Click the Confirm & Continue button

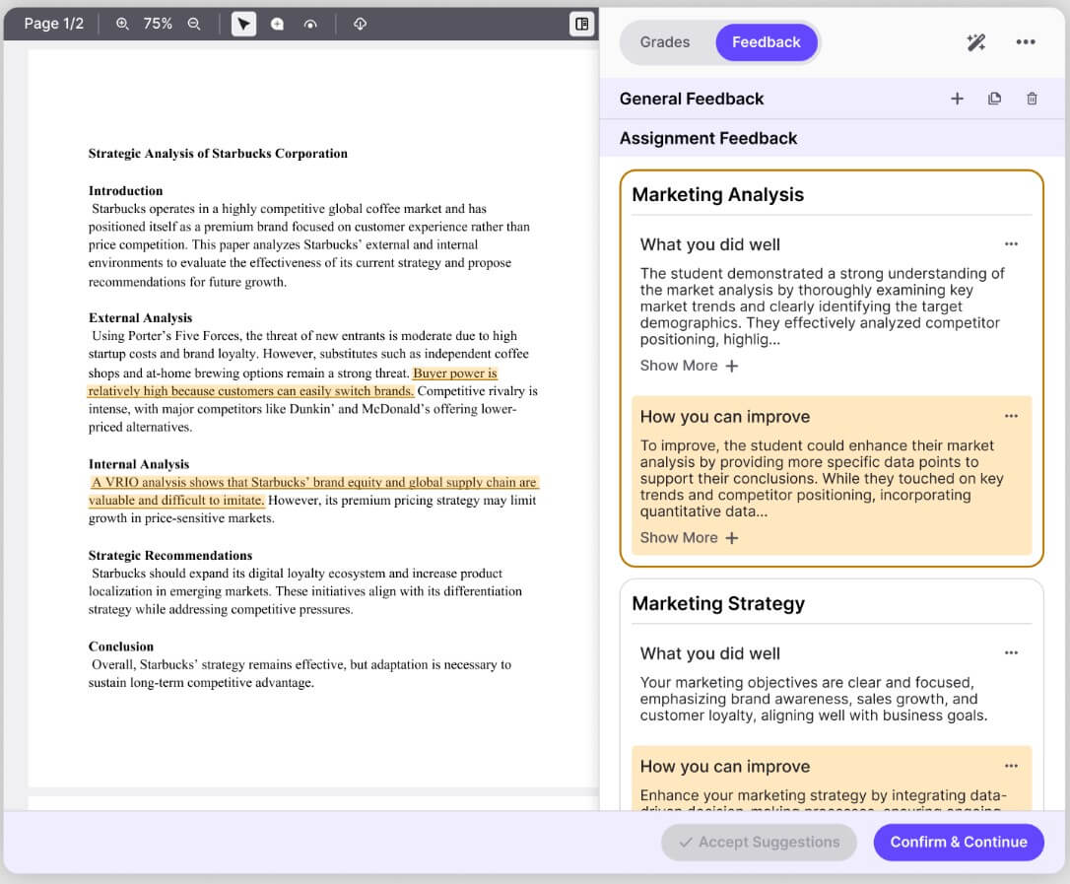pos(958,842)
